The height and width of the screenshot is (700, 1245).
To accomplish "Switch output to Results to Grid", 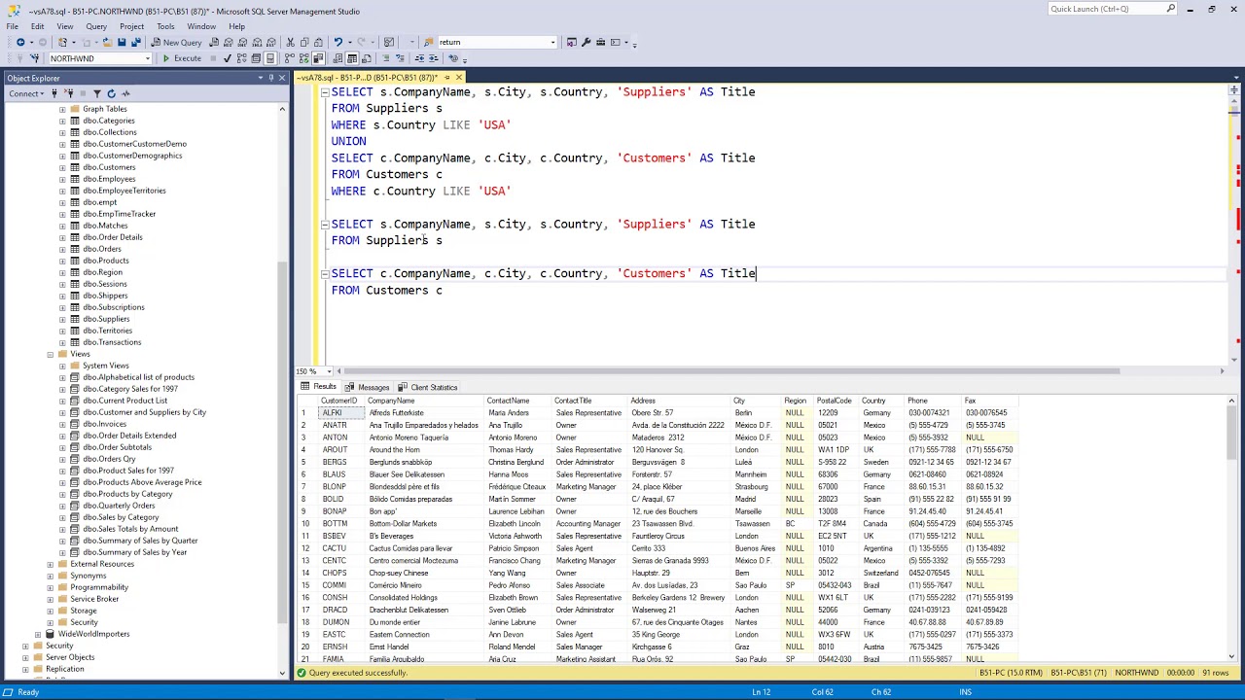I will 352,58.
